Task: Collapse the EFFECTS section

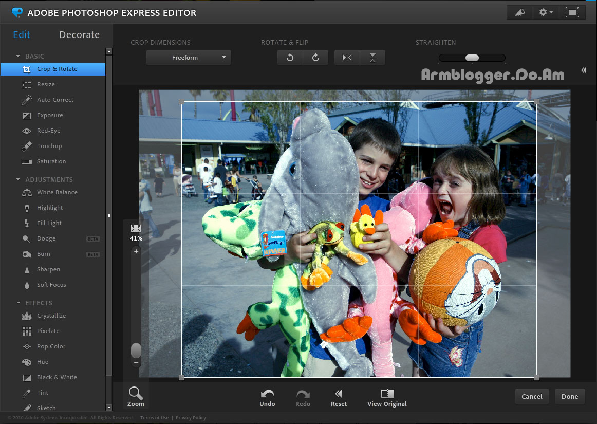Action: tap(18, 303)
